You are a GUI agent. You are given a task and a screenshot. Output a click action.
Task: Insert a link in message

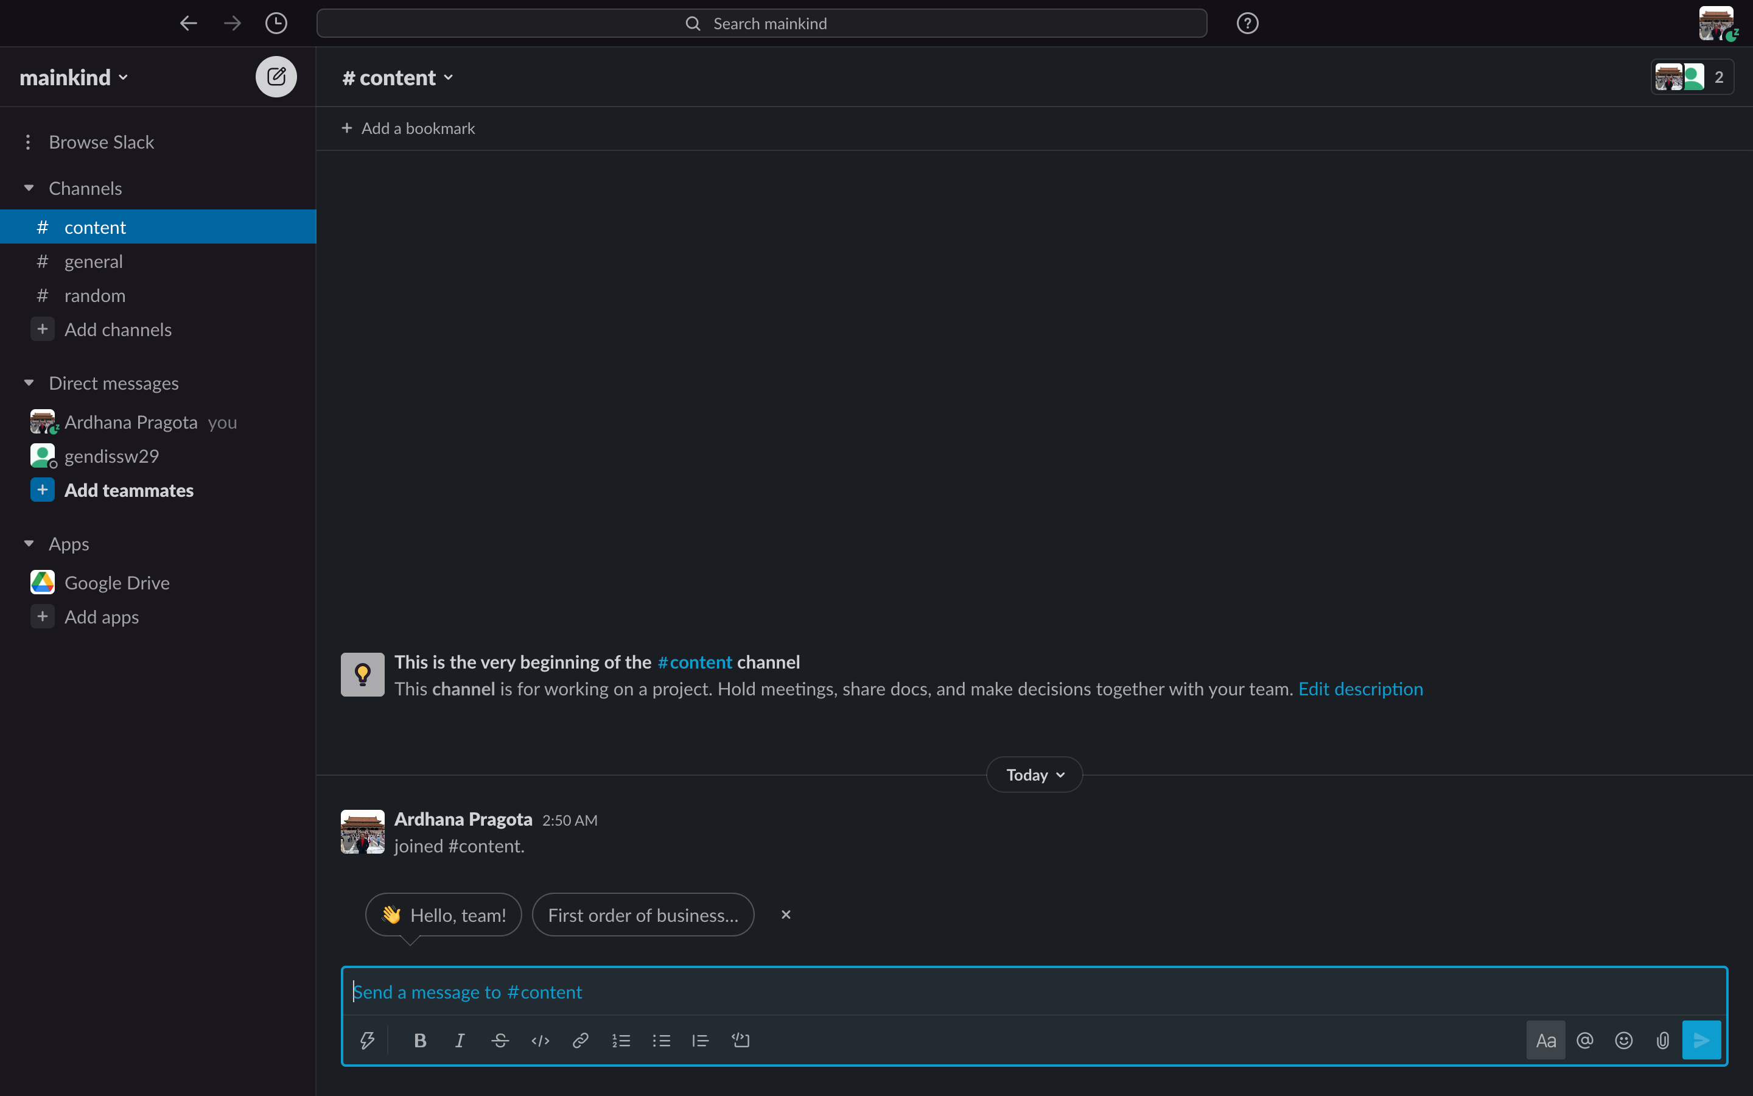(580, 1040)
